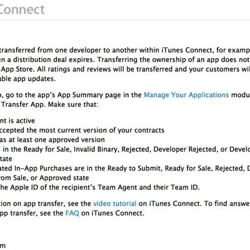Viewport: 250px width, 250px height.
Task: Click the line about most current contracts version
Action: click(x=82, y=130)
